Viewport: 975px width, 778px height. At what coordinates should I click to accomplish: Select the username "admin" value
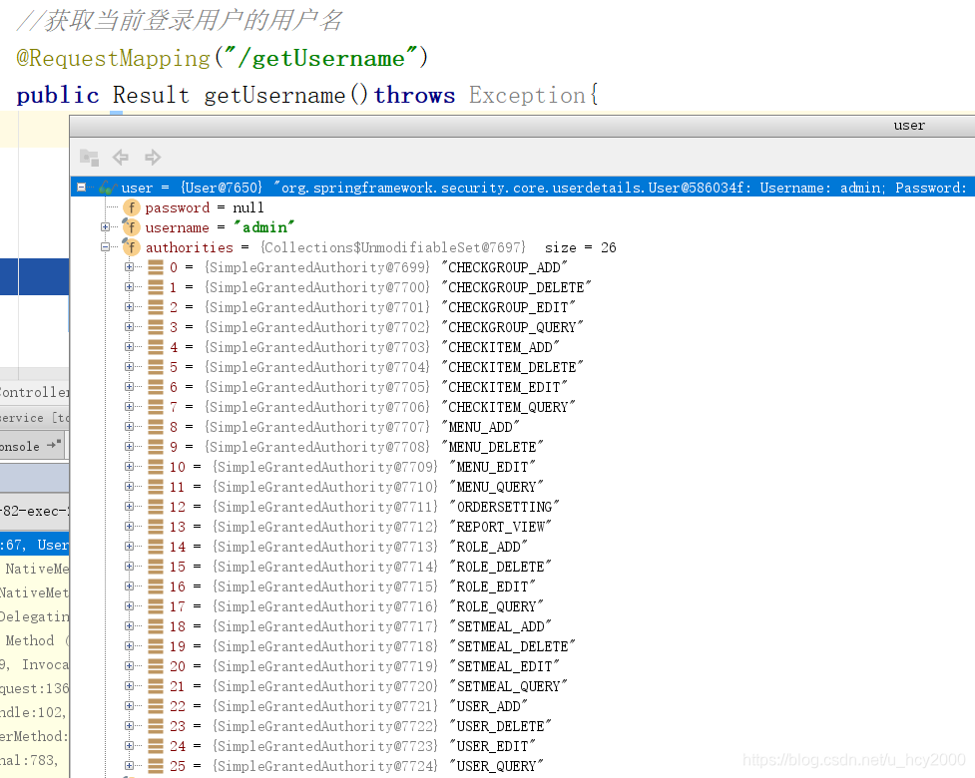263,227
